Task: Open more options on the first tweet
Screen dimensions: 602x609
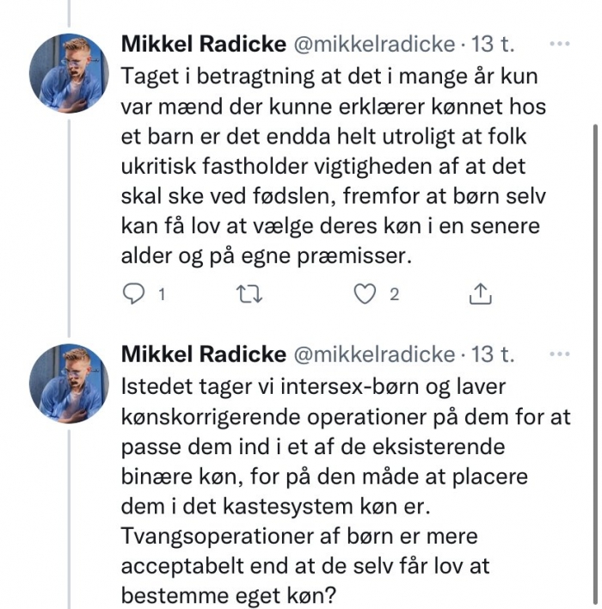Action: tap(560, 44)
